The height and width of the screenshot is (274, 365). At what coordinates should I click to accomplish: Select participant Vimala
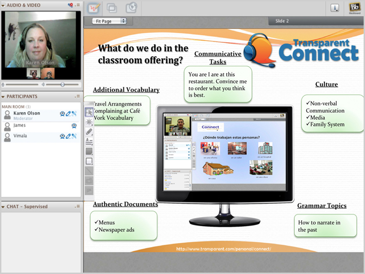click(x=41, y=137)
